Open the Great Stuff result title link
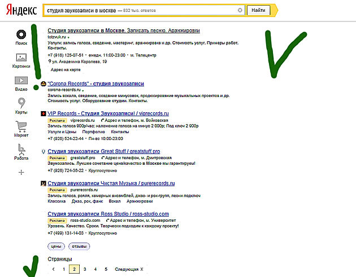Image resolution: width=356 pixels, height=277 pixels. pos(104,151)
